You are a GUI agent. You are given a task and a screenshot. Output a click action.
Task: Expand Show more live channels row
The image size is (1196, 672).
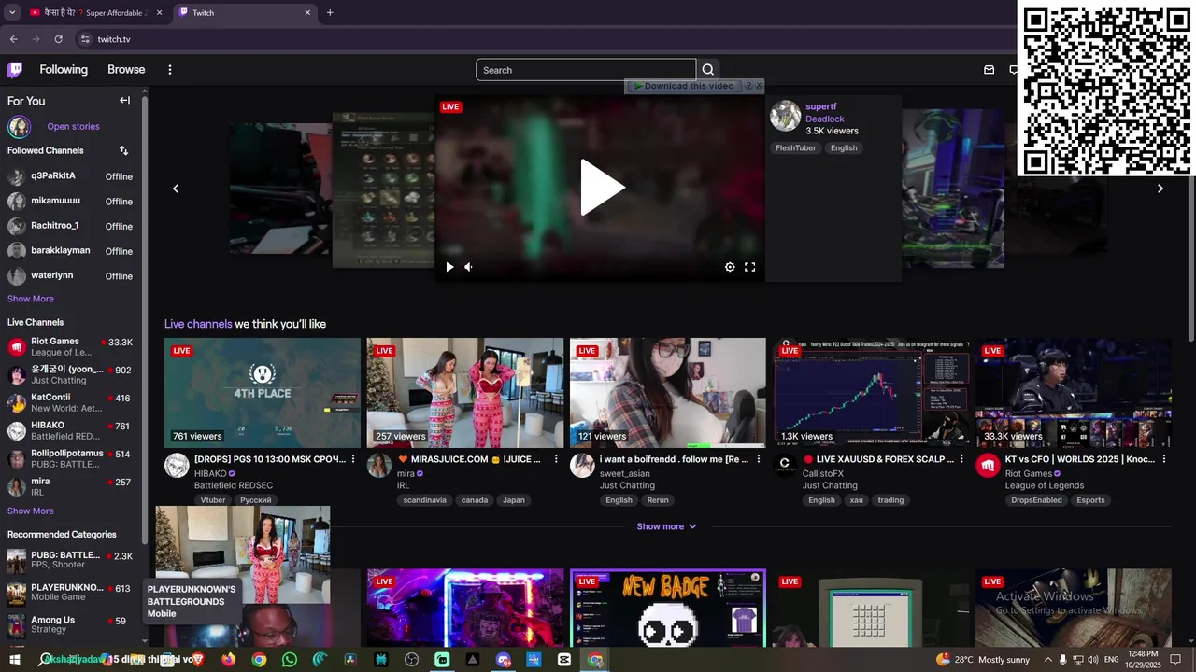pos(666,526)
